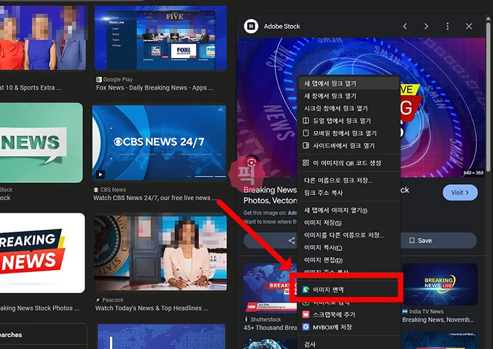This screenshot has width=493, height=349.
Task: Choose '듀얼 탭에서 링크 열기' in context menu
Action: [348, 121]
